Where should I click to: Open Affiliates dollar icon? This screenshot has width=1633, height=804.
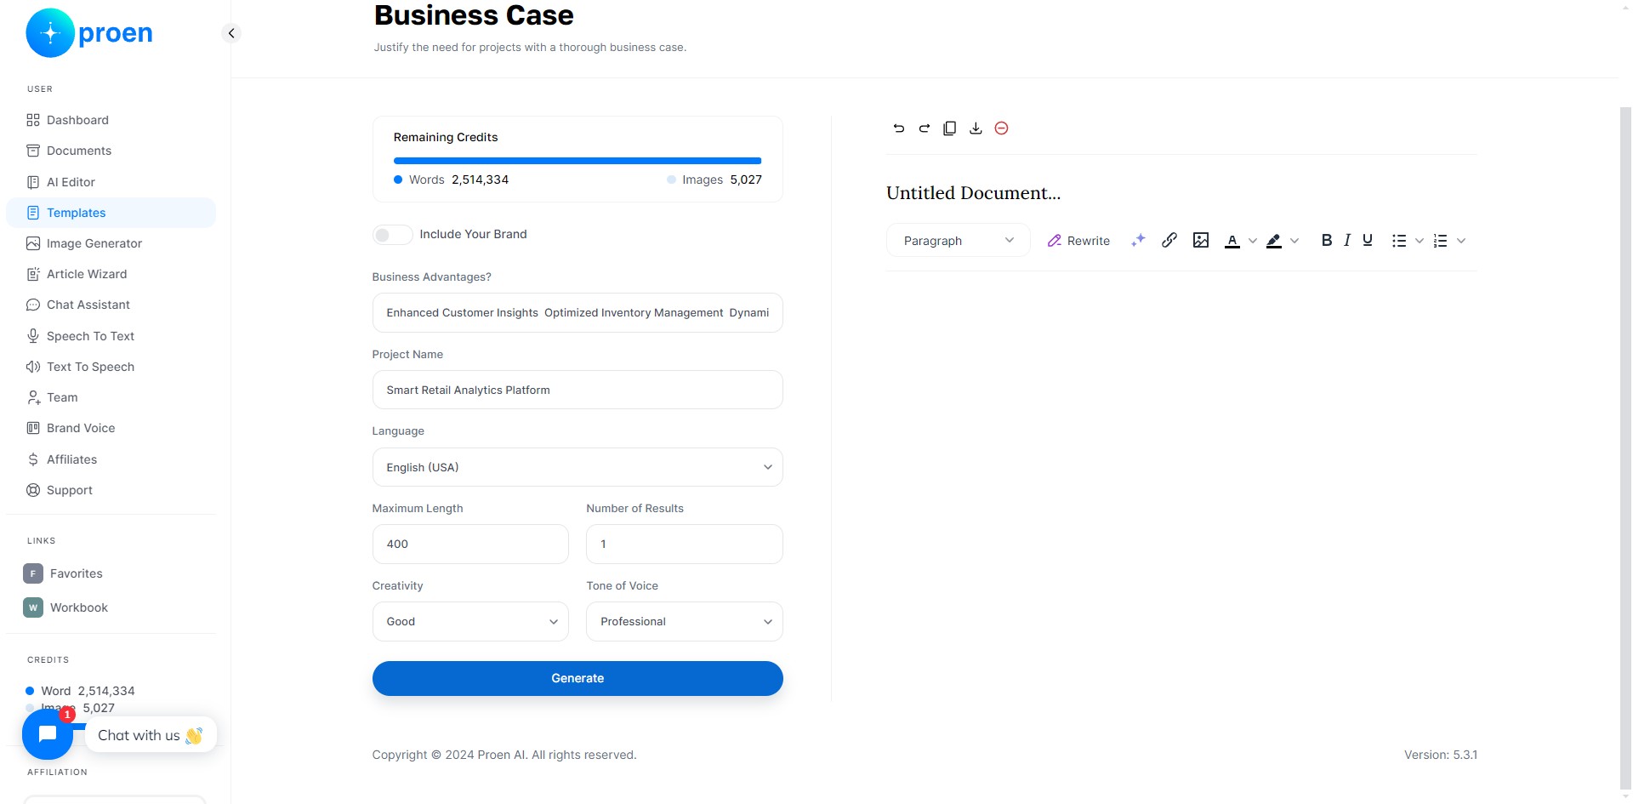pyautogui.click(x=33, y=459)
